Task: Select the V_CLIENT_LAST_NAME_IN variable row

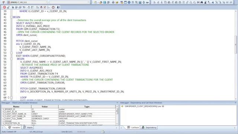Action: (x=58, y=116)
